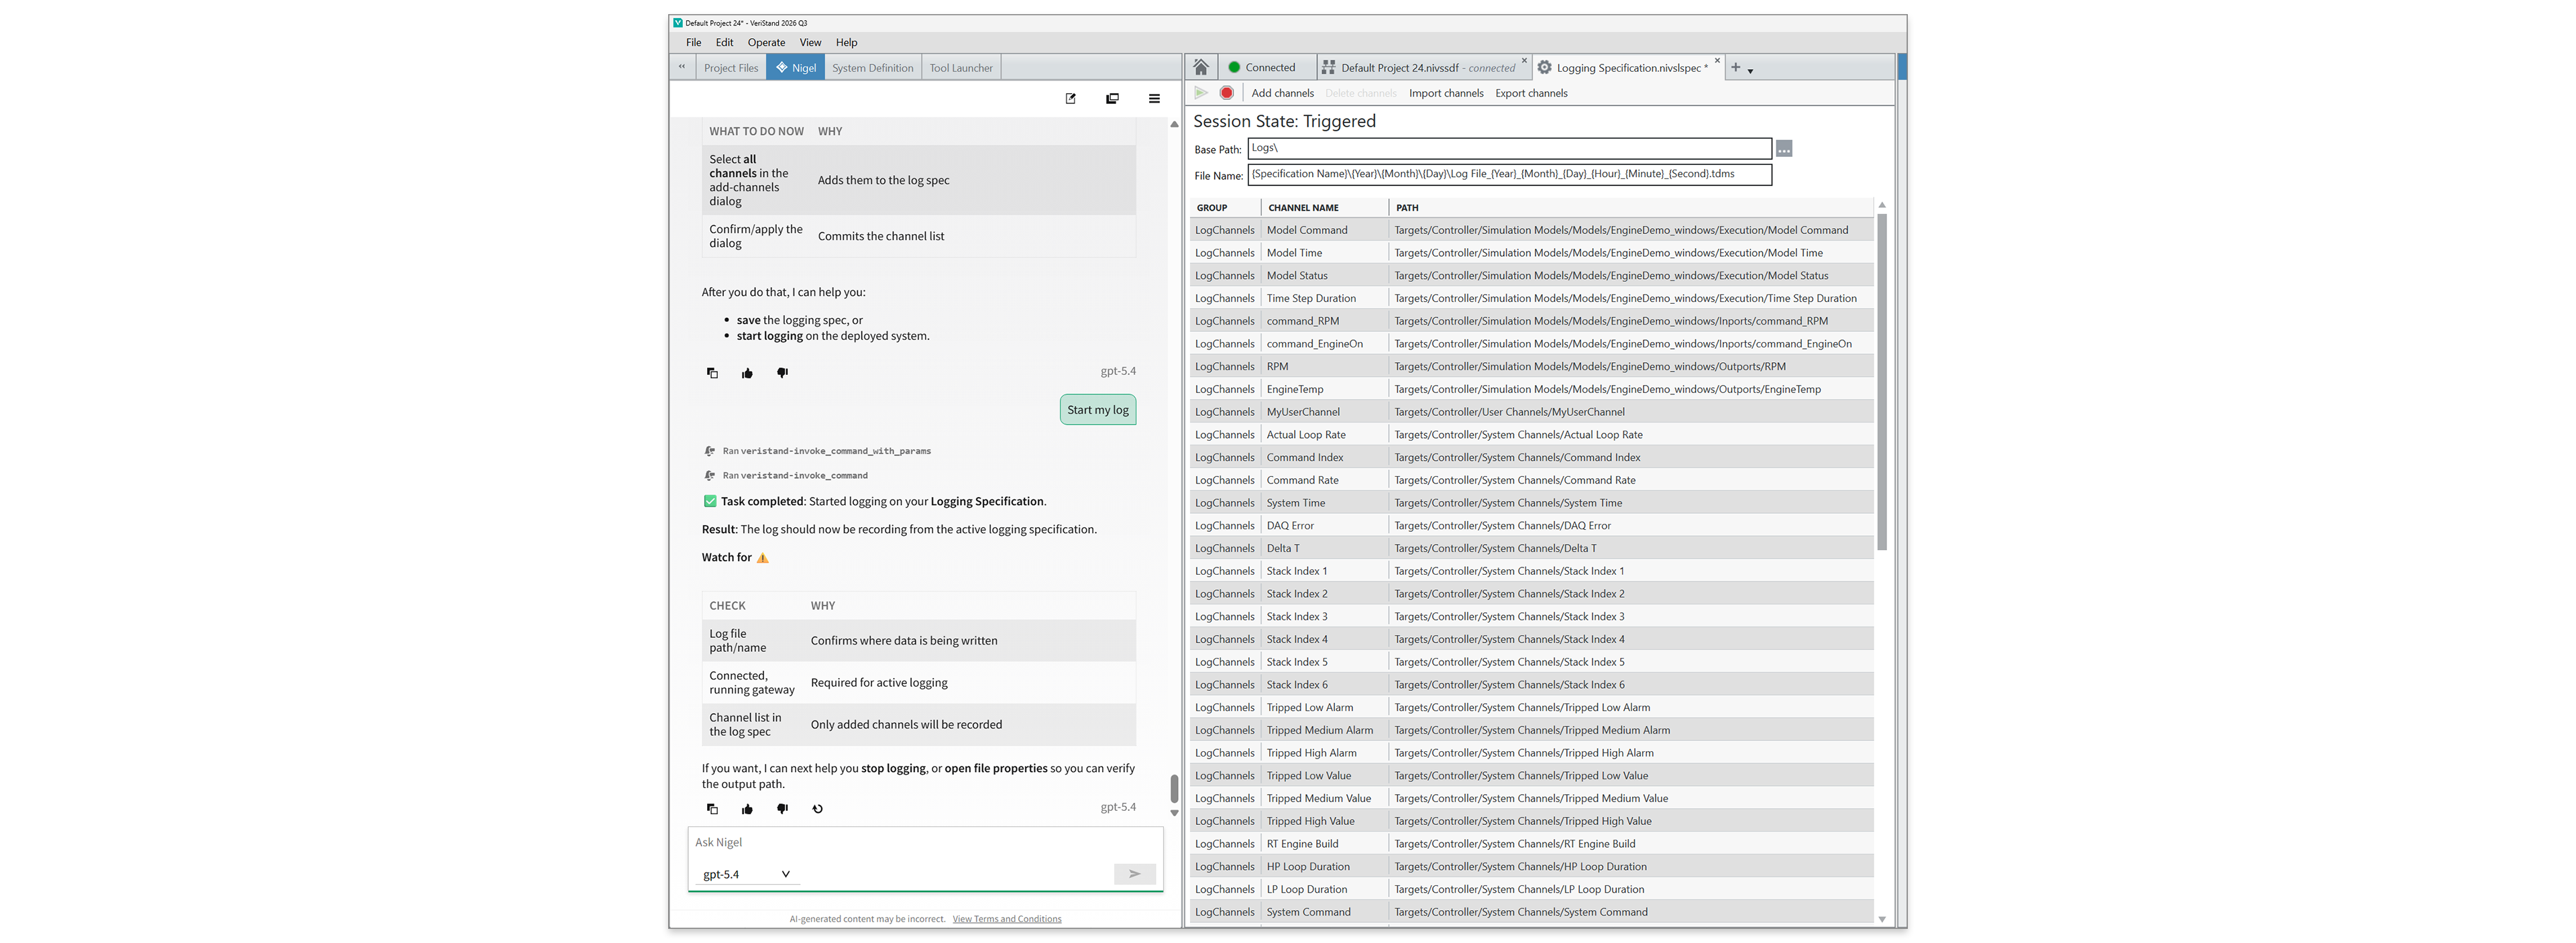This screenshot has height=943, width=2576.
Task: Go to the Home screen icon
Action: [x=1201, y=67]
